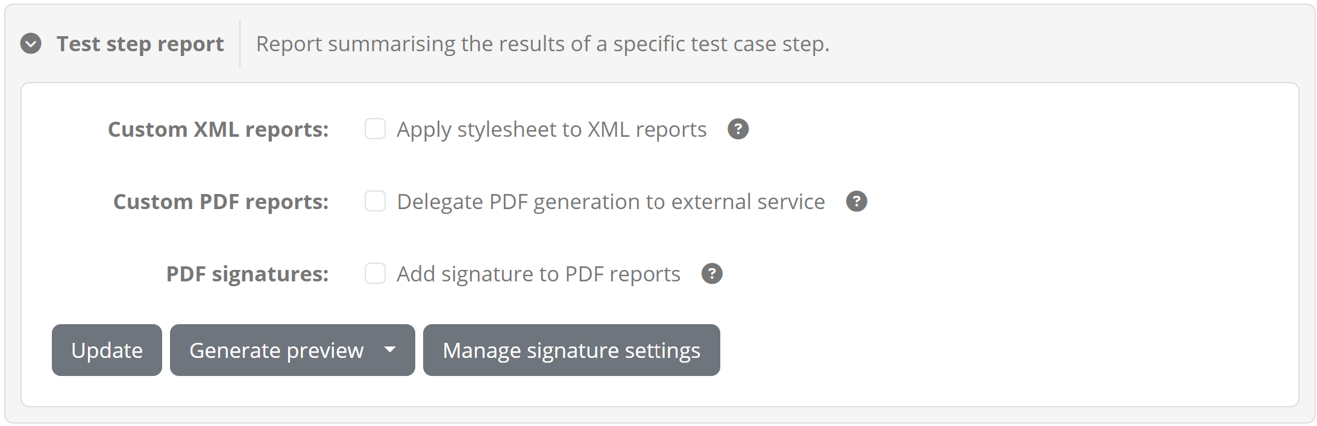1317x426 pixels.
Task: Click the report description summary text
Action: point(542,44)
